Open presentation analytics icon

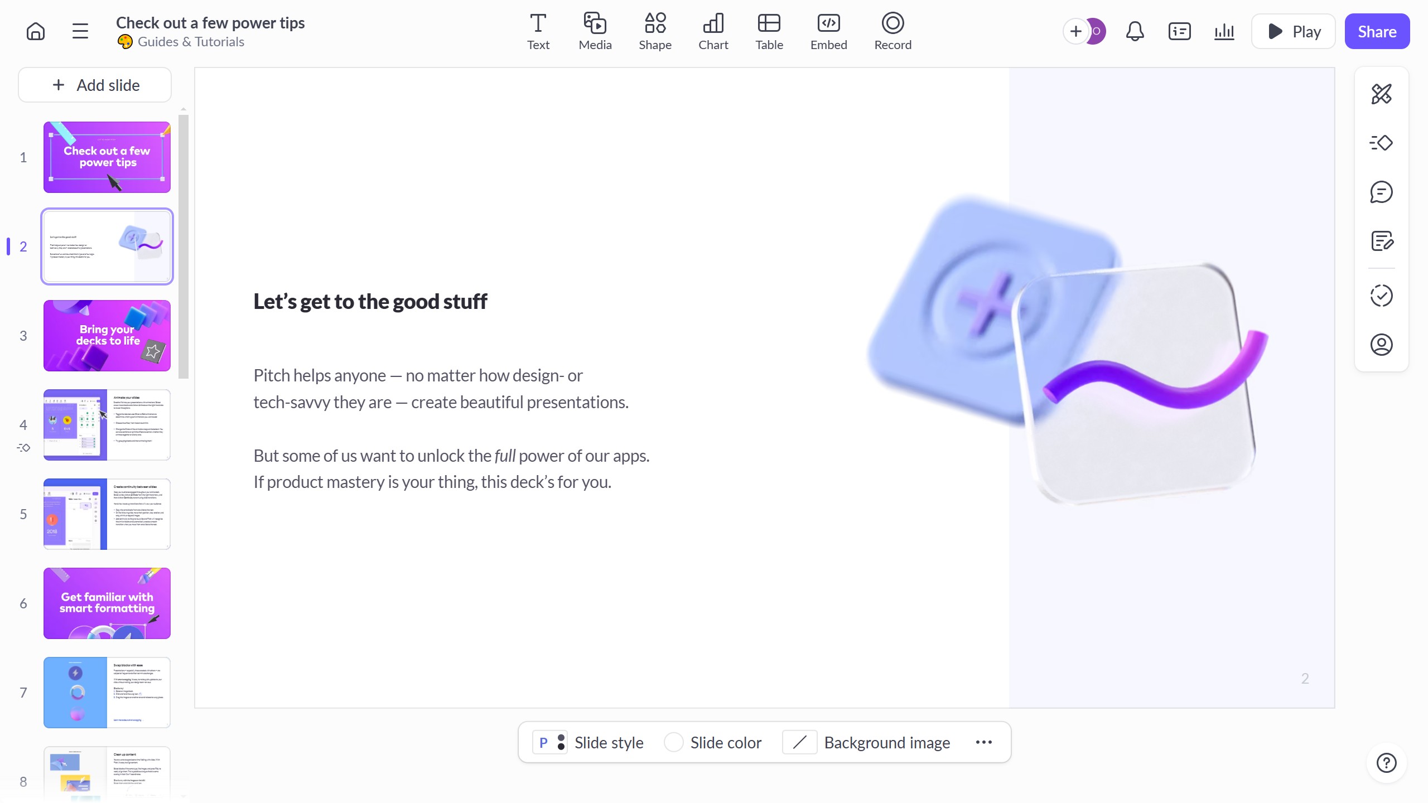pos(1224,32)
